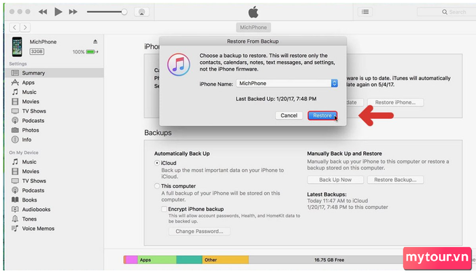The height and width of the screenshot is (275, 476).
Task: Click Cancel in the Restore dialog
Action: pyautogui.click(x=289, y=115)
